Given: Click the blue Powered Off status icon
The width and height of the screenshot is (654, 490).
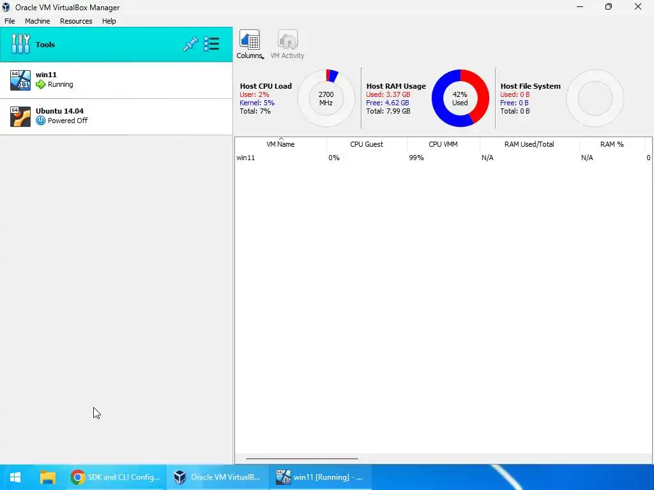Looking at the screenshot, I should [40, 121].
